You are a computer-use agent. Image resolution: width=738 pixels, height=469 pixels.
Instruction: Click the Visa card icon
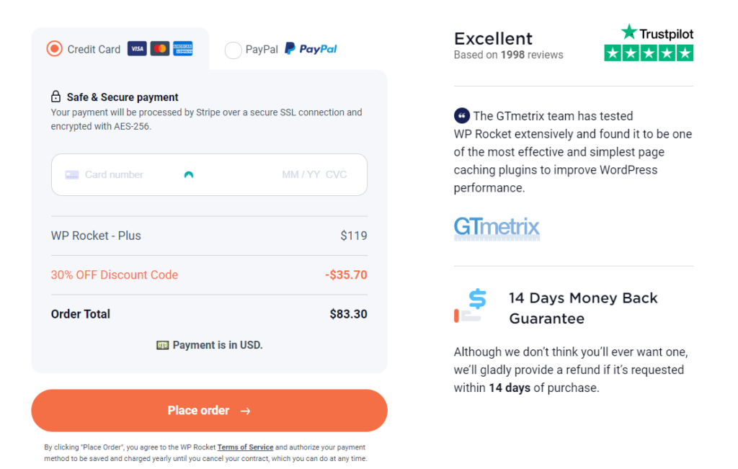click(137, 49)
